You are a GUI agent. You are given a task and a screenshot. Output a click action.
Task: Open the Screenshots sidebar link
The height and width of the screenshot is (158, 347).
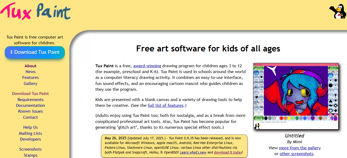pos(30,149)
